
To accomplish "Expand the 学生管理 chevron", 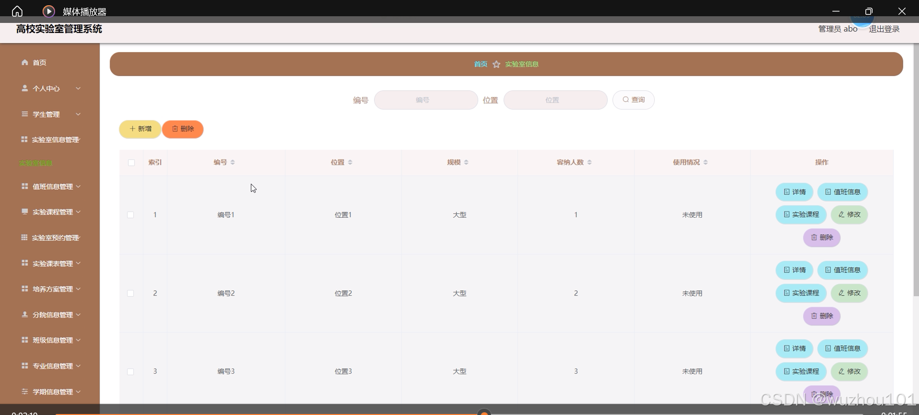I will [78, 114].
